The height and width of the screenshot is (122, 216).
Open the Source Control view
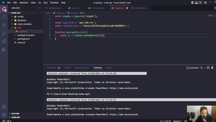pyautogui.click(x=4, y=25)
